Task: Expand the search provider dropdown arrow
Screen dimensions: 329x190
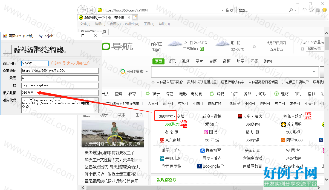Action: pos(295,10)
